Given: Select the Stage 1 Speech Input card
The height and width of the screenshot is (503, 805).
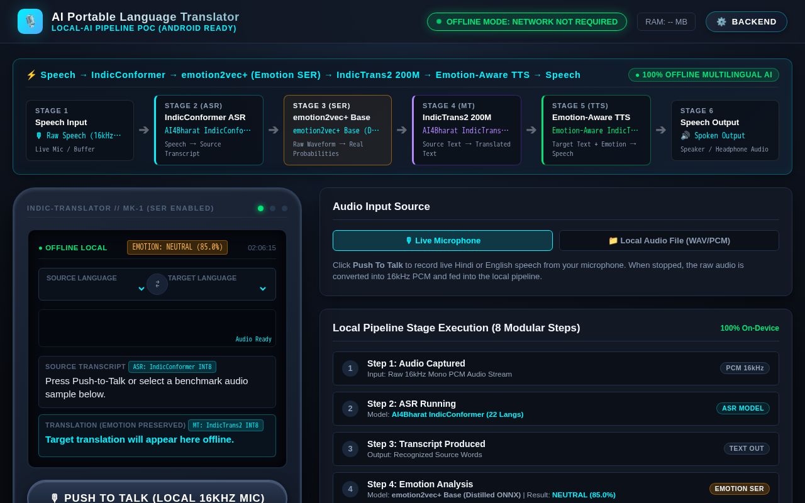Looking at the screenshot, I should click(x=80, y=130).
